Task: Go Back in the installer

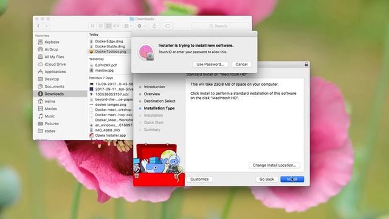Action: click(266, 179)
